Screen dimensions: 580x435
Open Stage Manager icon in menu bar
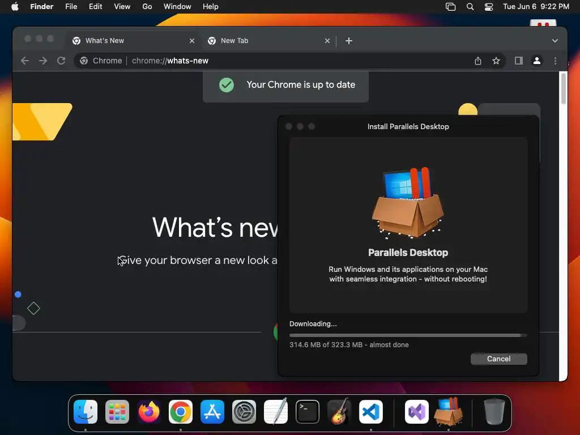(x=450, y=7)
